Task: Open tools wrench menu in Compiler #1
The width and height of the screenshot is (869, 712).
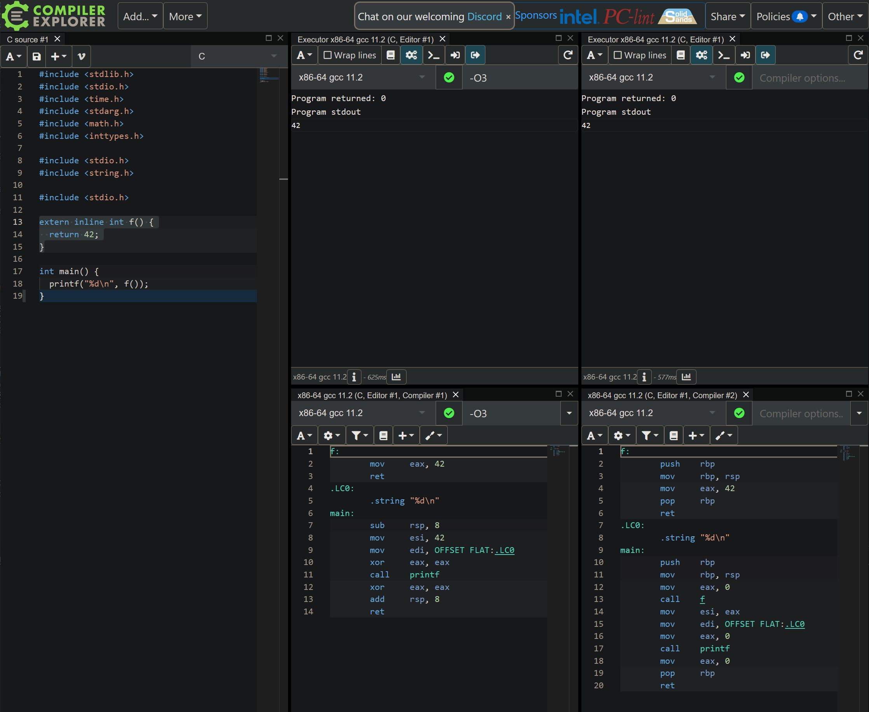Action: tap(434, 436)
